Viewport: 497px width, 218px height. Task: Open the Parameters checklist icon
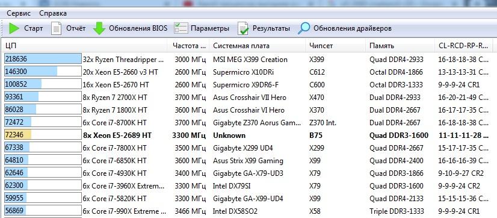point(181,28)
